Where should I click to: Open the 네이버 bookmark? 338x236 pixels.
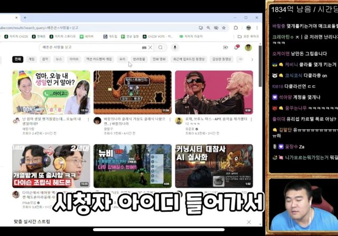(89, 36)
